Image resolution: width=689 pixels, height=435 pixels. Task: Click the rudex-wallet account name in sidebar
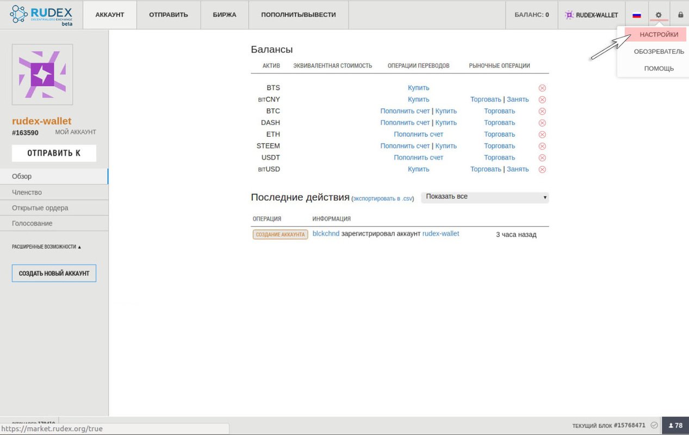click(x=42, y=121)
